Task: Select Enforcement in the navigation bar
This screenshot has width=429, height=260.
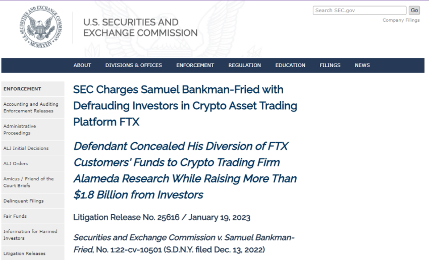Action: click(x=195, y=66)
